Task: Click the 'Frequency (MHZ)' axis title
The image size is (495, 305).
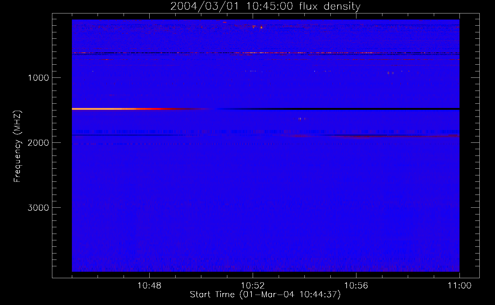Action: pos(17,146)
